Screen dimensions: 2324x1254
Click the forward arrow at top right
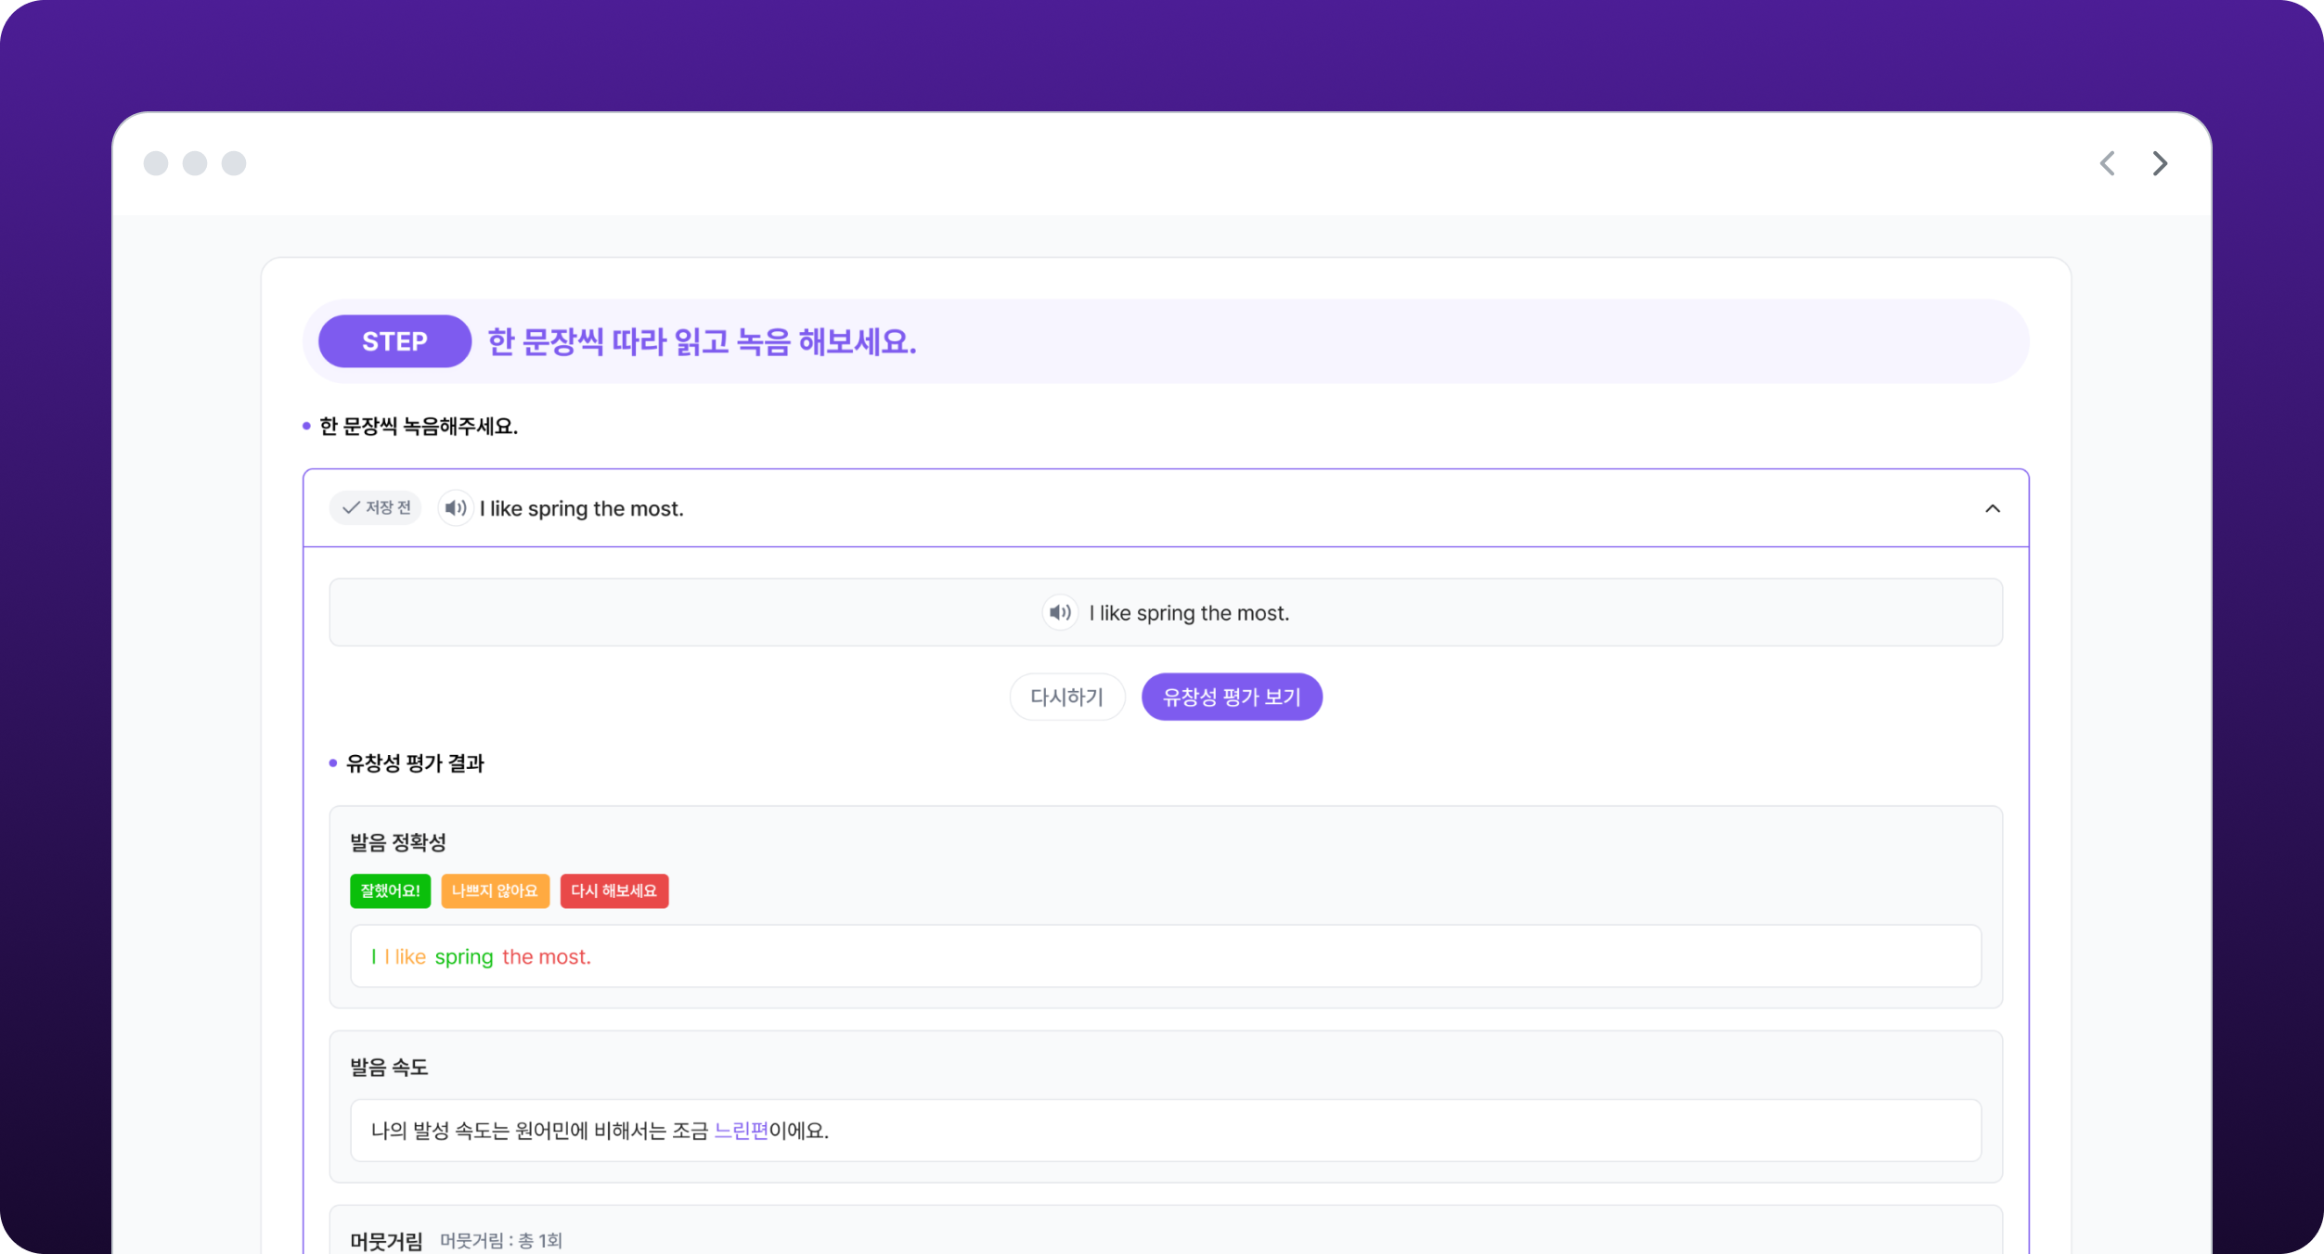pos(2160,163)
